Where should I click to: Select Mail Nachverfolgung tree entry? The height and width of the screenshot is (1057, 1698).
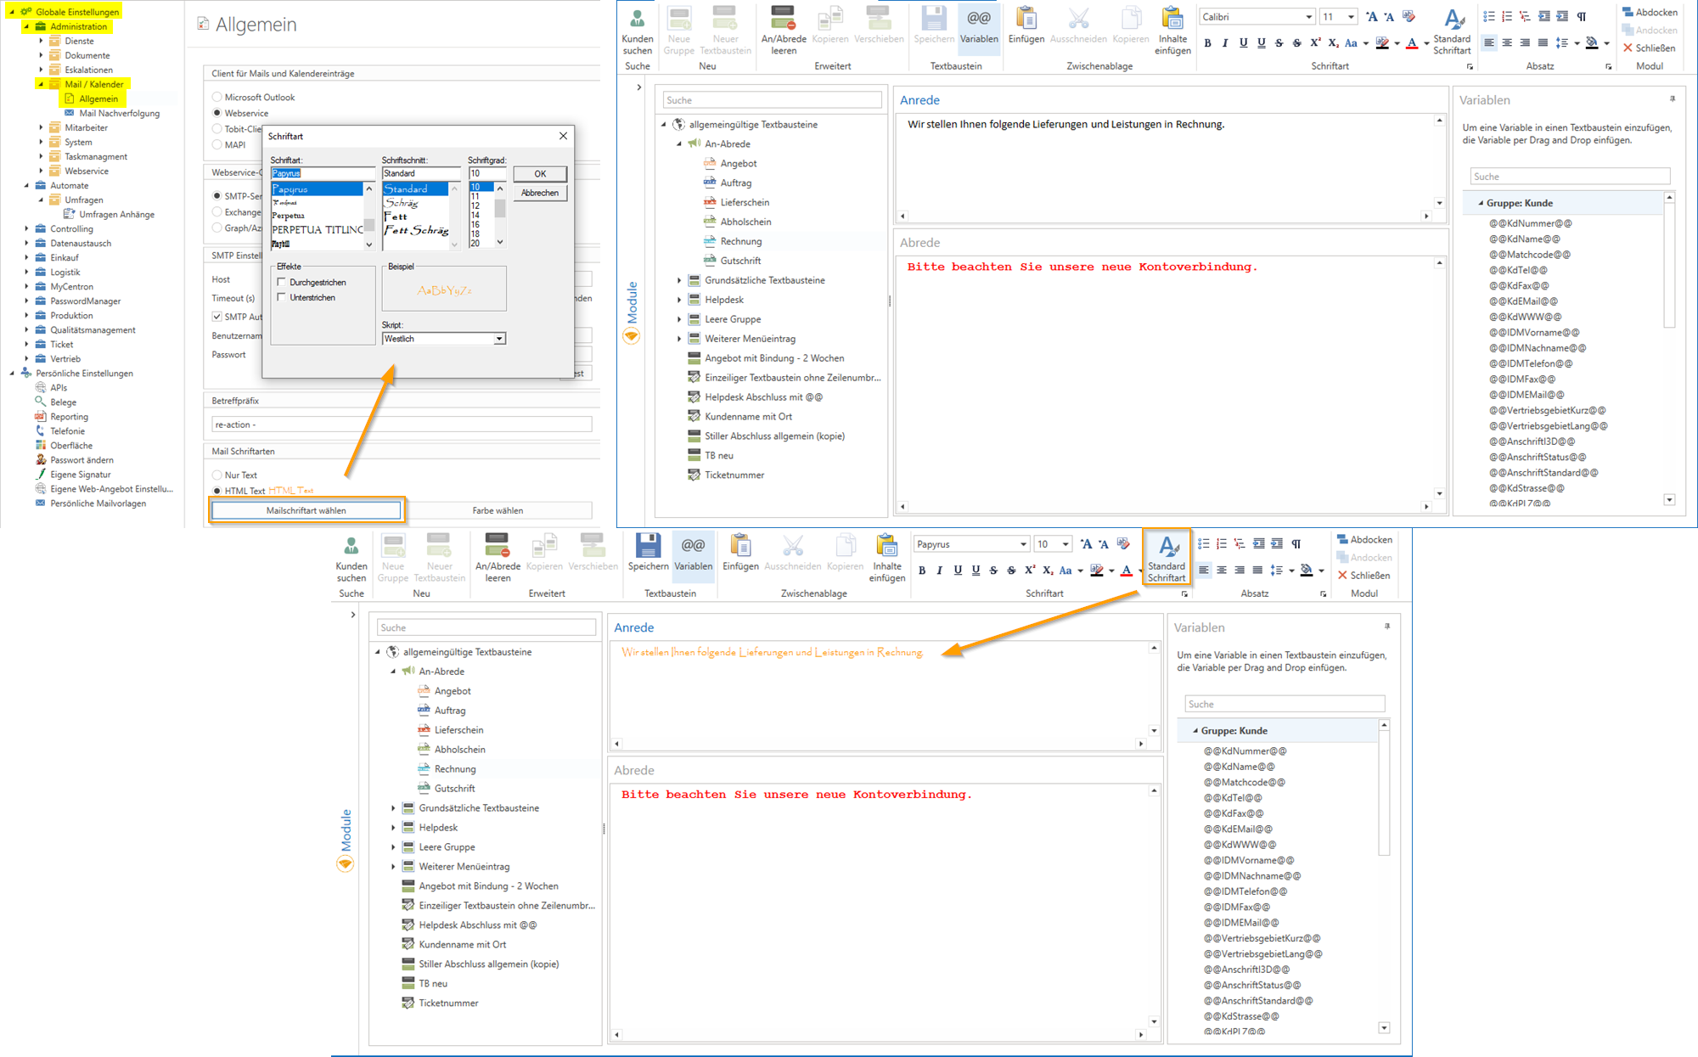pyautogui.click(x=119, y=113)
